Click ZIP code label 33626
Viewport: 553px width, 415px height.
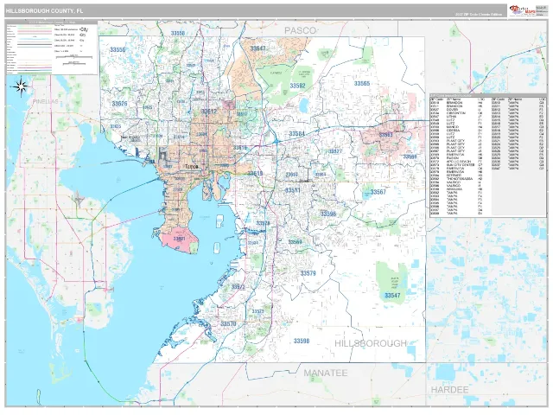click(119, 104)
